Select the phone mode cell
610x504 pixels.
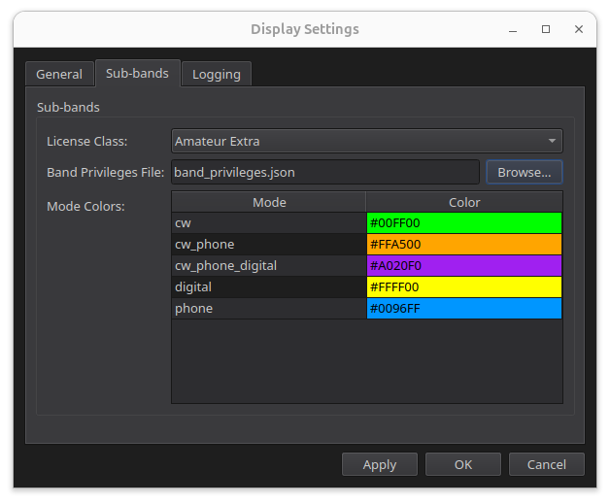tap(269, 309)
